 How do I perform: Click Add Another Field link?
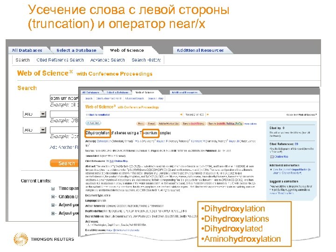(64, 147)
